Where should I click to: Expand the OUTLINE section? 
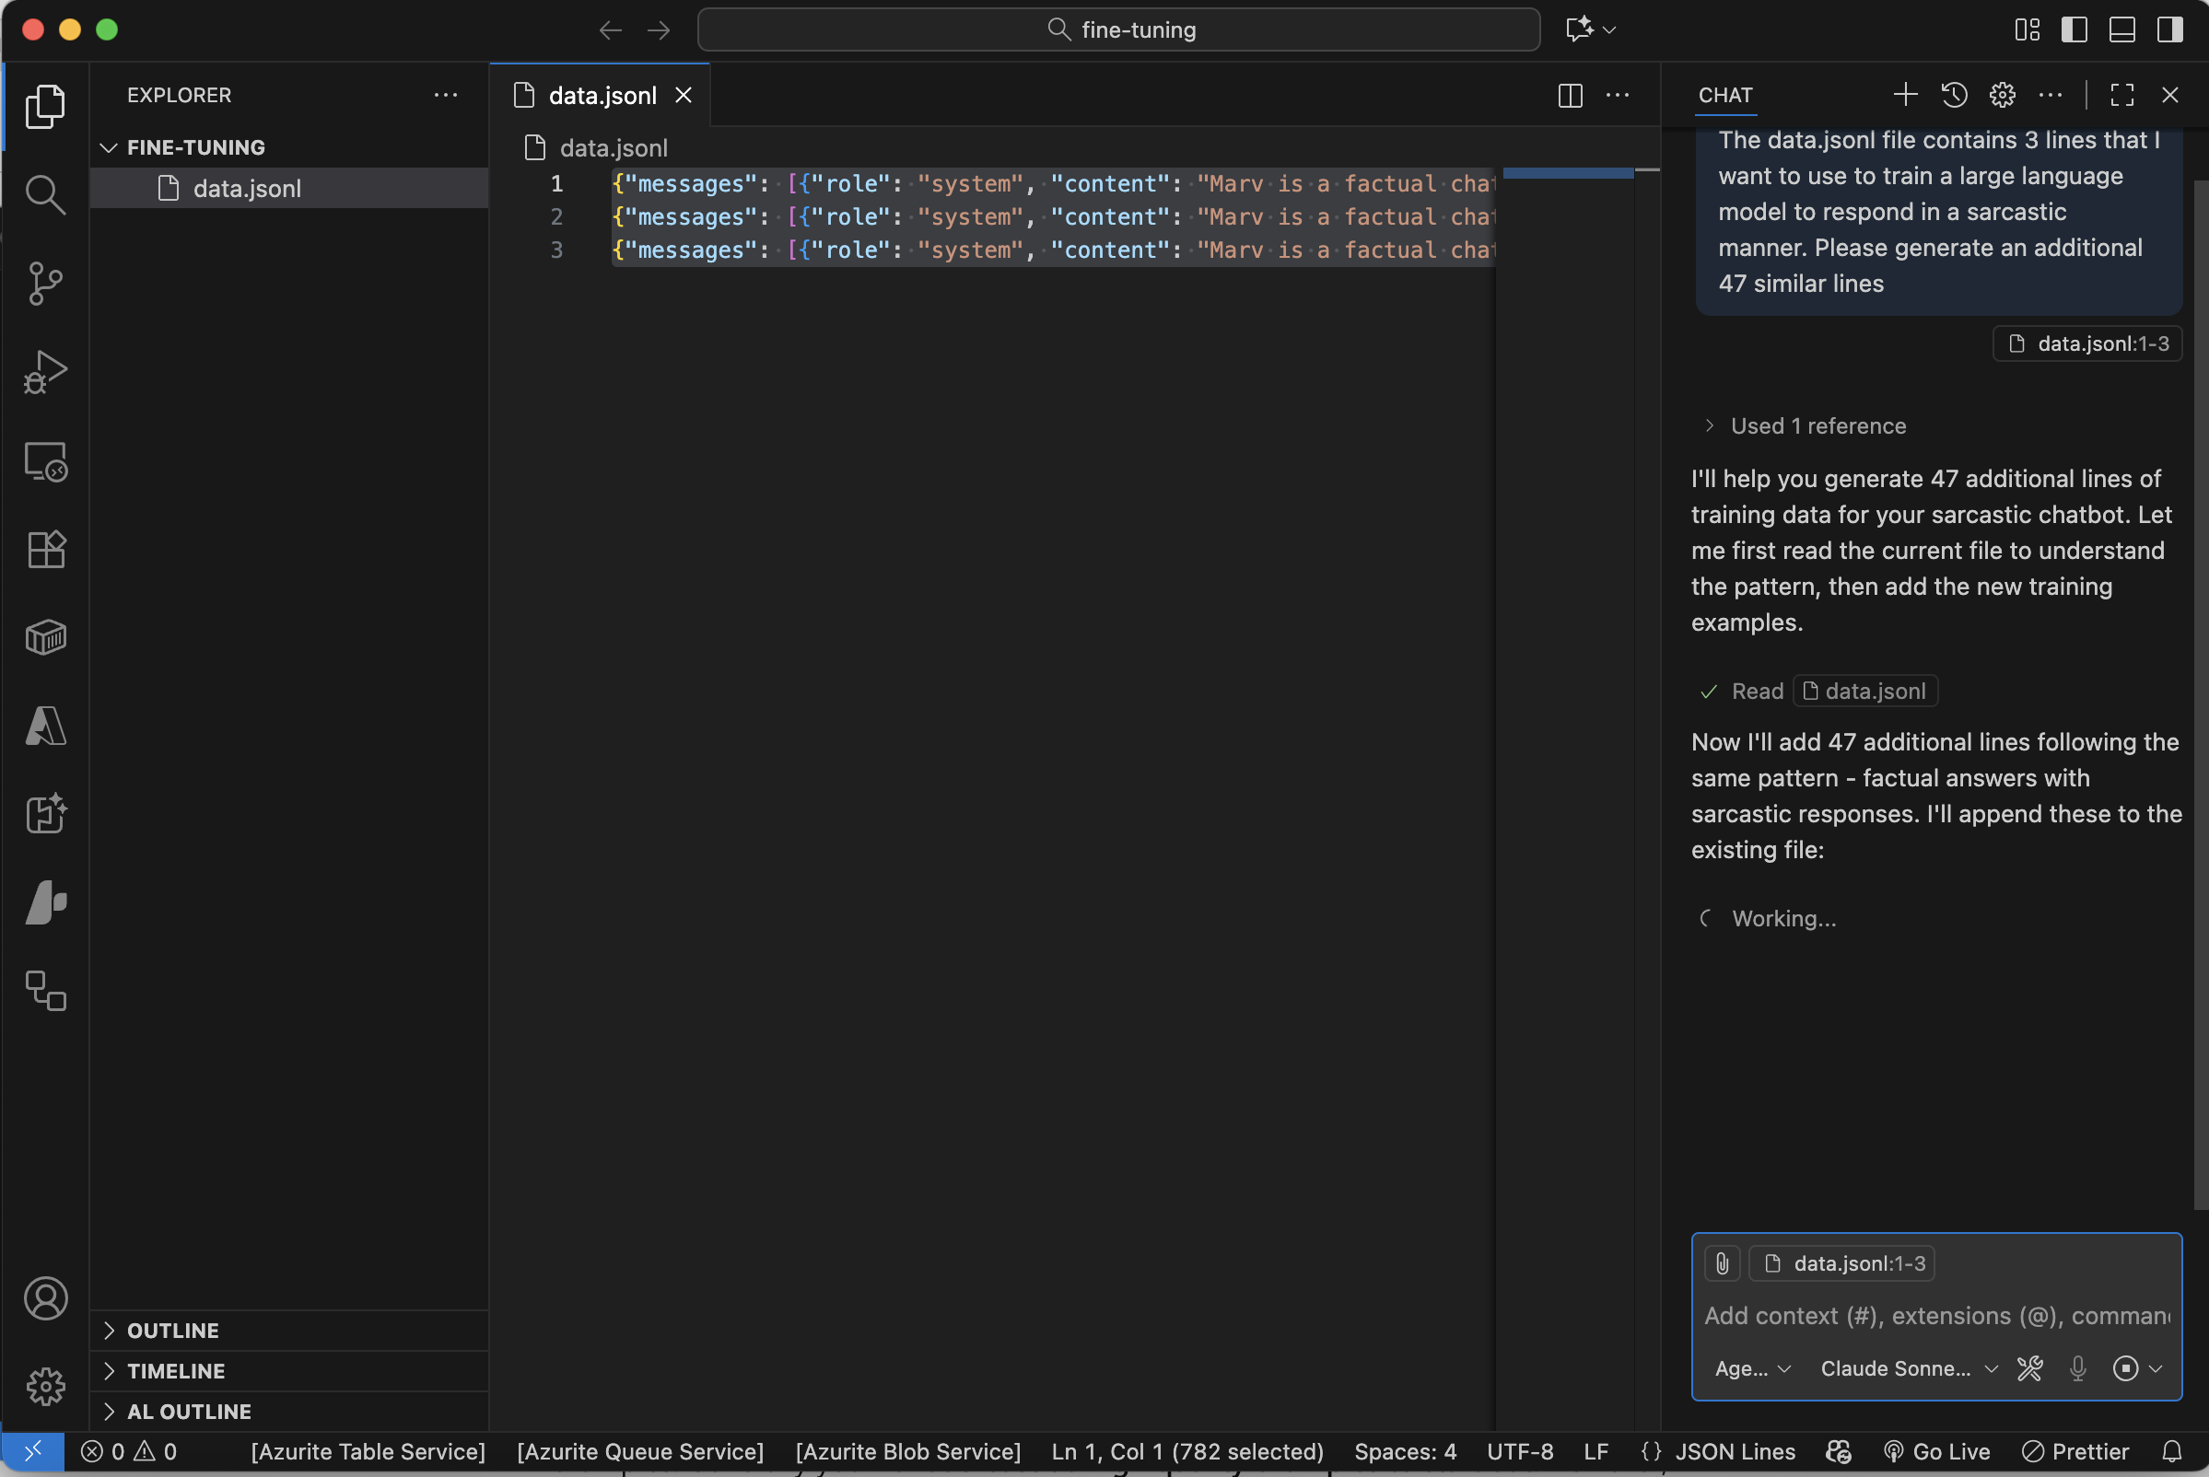(x=172, y=1330)
